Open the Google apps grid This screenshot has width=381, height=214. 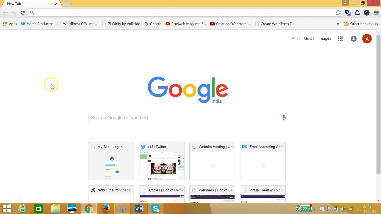pyautogui.click(x=340, y=39)
